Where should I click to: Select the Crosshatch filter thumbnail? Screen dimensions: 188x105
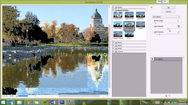tap(140, 15)
